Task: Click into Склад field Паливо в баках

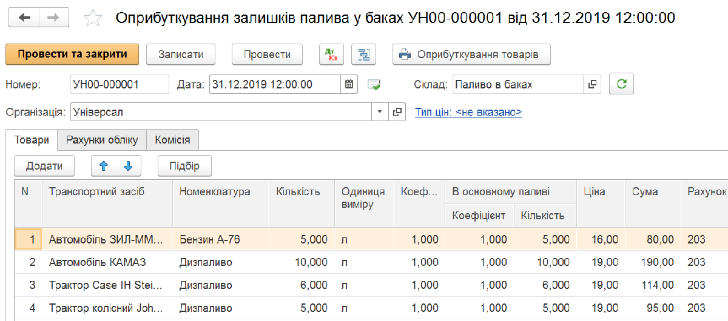Action: (518, 85)
